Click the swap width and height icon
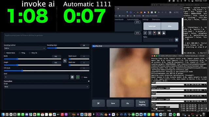This screenshot has height=117, width=209. click(65, 61)
